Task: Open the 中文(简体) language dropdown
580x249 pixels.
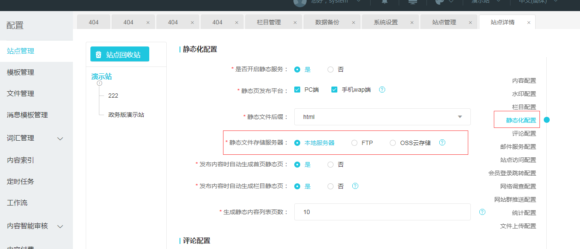Action: click(x=538, y=2)
